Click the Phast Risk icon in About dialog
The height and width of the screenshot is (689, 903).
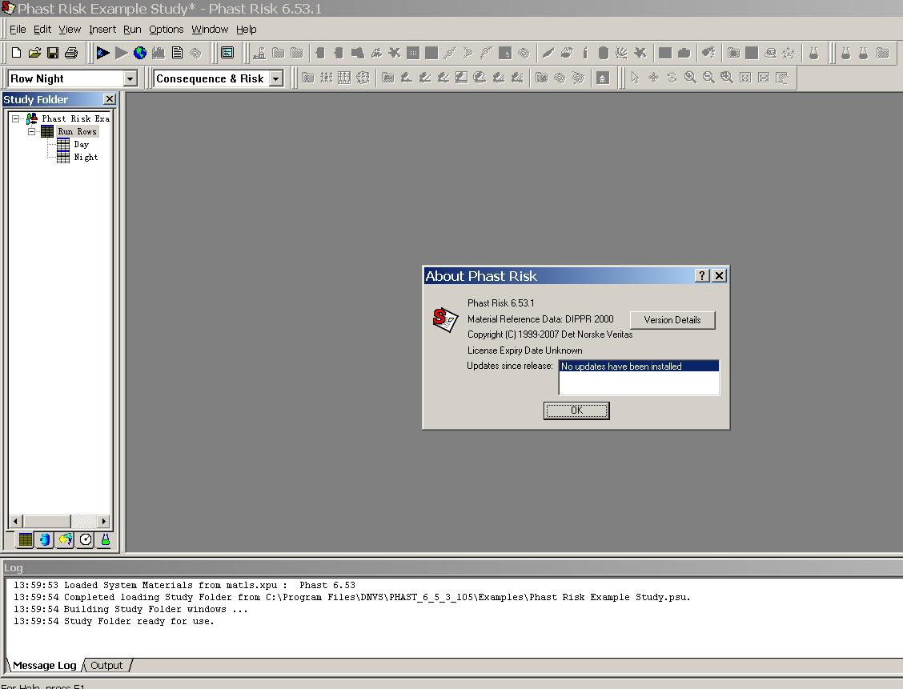click(x=444, y=319)
